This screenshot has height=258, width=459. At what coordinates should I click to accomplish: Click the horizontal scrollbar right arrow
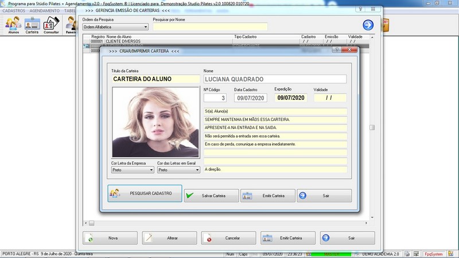tap(366, 223)
